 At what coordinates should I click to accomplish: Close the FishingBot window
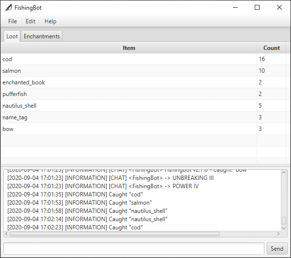coord(279,7)
